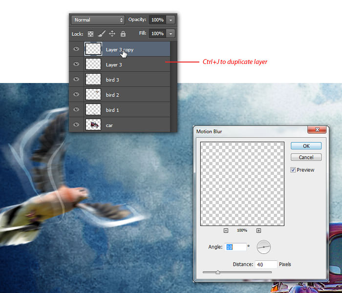Click Cancel in Motion Blur dialog

[x=306, y=157]
